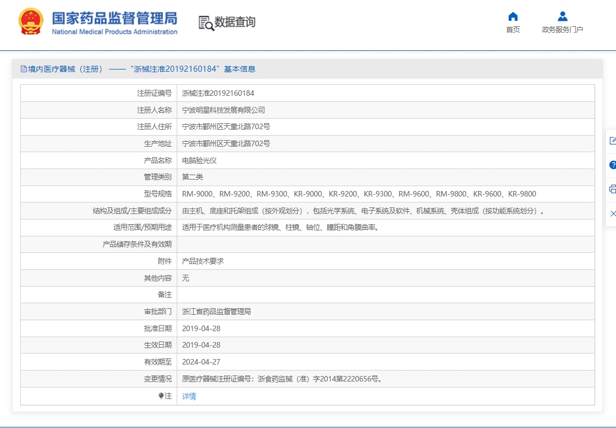616x428 pixels.
Task: Click the model list starting RM-9000
Action: [359, 194]
